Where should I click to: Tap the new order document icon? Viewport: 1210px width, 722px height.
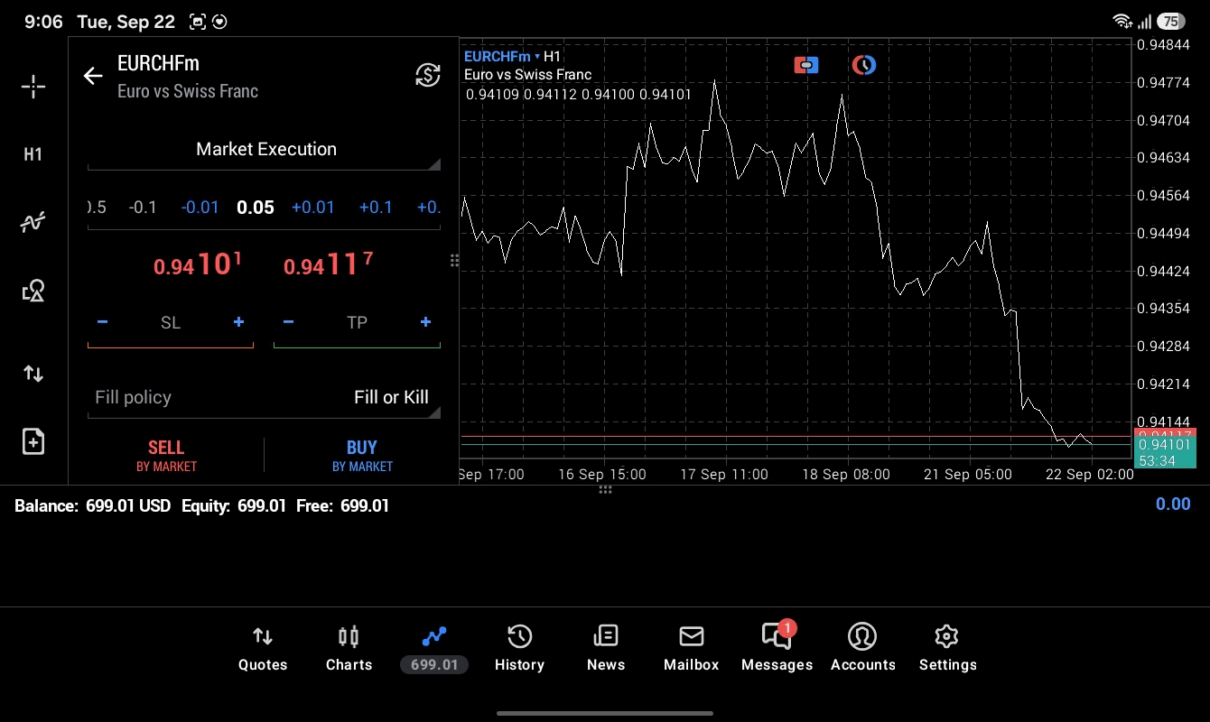(33, 441)
